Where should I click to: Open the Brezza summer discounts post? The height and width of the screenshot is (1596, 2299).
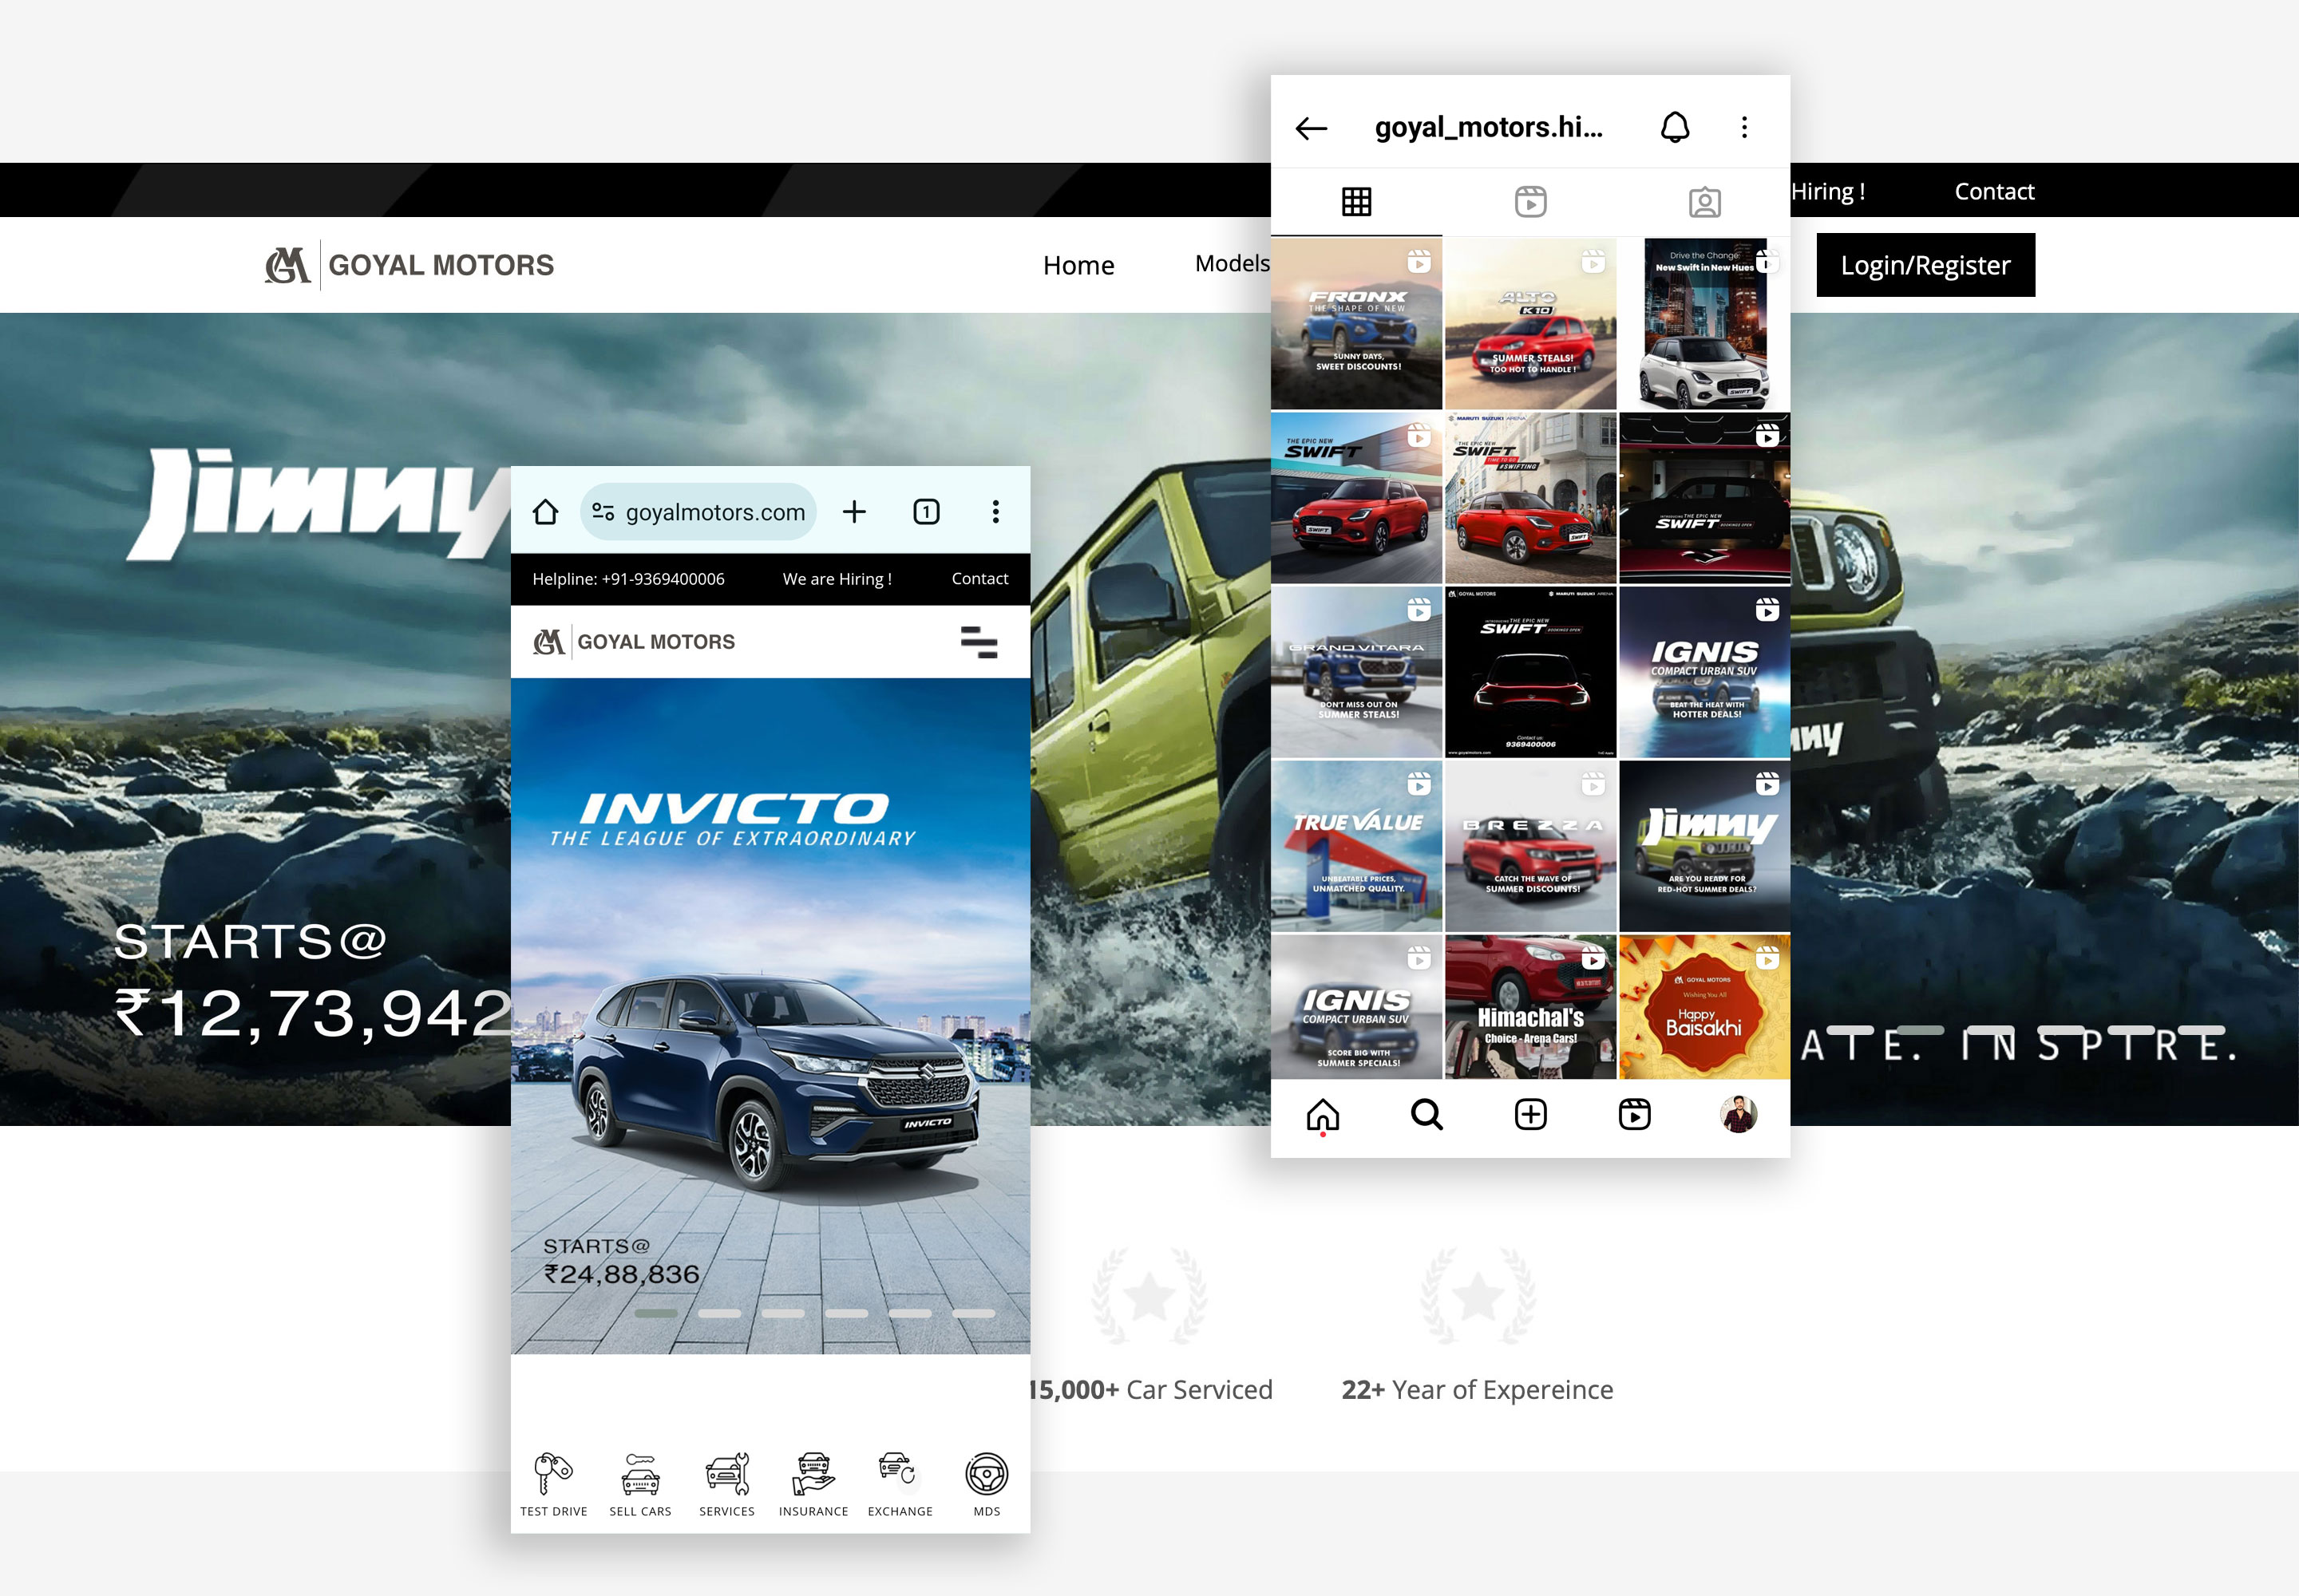[x=1530, y=846]
